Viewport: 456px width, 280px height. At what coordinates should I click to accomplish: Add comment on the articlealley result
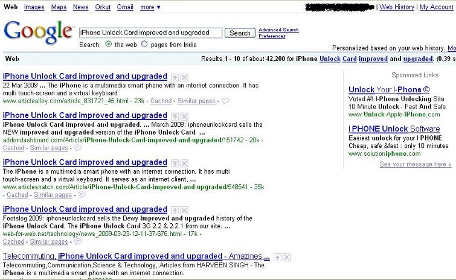point(225,101)
